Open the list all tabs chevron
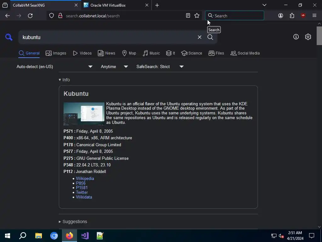The image size is (322, 242). [x=264, y=5]
